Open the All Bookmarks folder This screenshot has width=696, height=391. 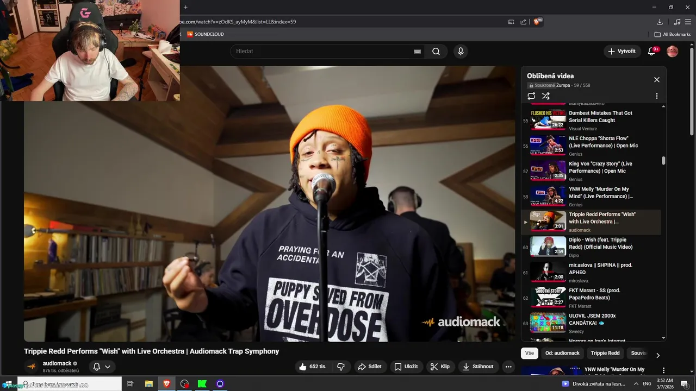point(673,34)
